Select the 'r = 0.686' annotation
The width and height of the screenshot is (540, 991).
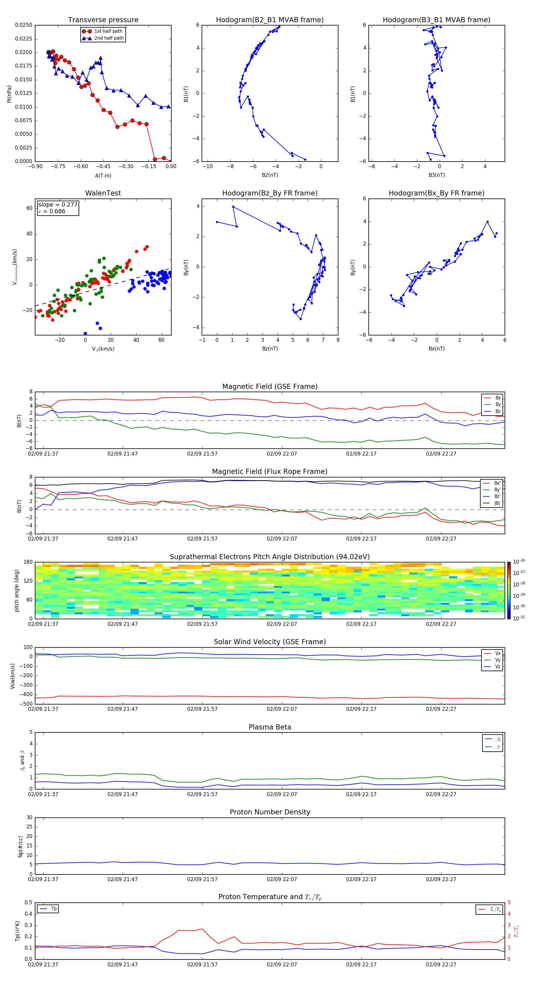click(52, 211)
